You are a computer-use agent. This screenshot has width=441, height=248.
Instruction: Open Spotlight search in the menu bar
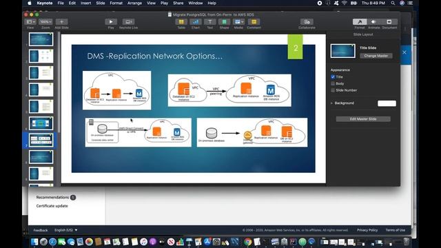[393, 3]
